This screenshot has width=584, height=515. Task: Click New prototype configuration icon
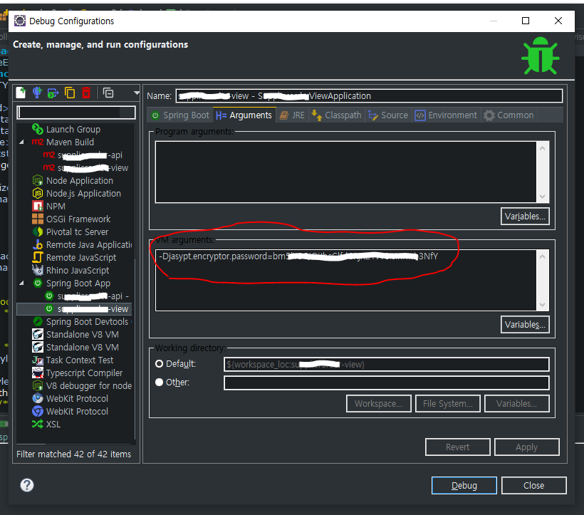point(37,93)
